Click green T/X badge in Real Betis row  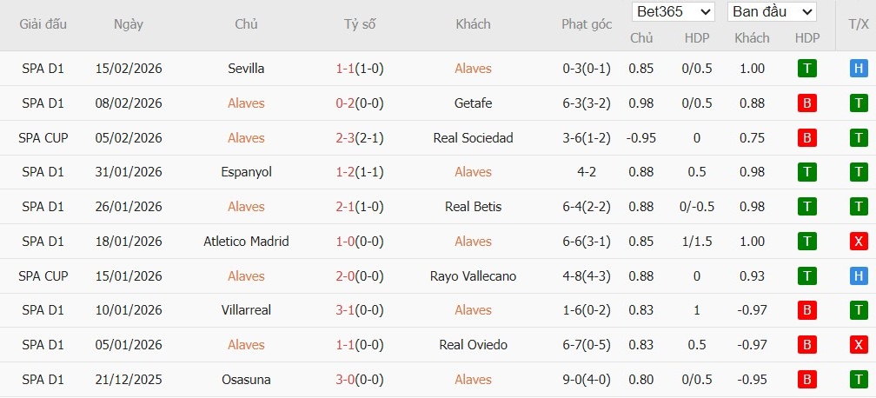(x=859, y=207)
